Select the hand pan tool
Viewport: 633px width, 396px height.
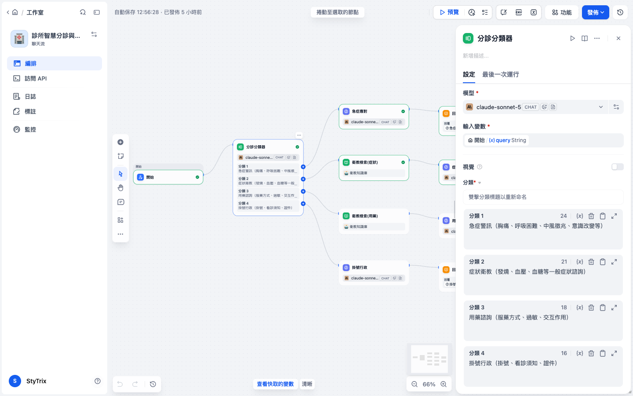pyautogui.click(x=120, y=188)
